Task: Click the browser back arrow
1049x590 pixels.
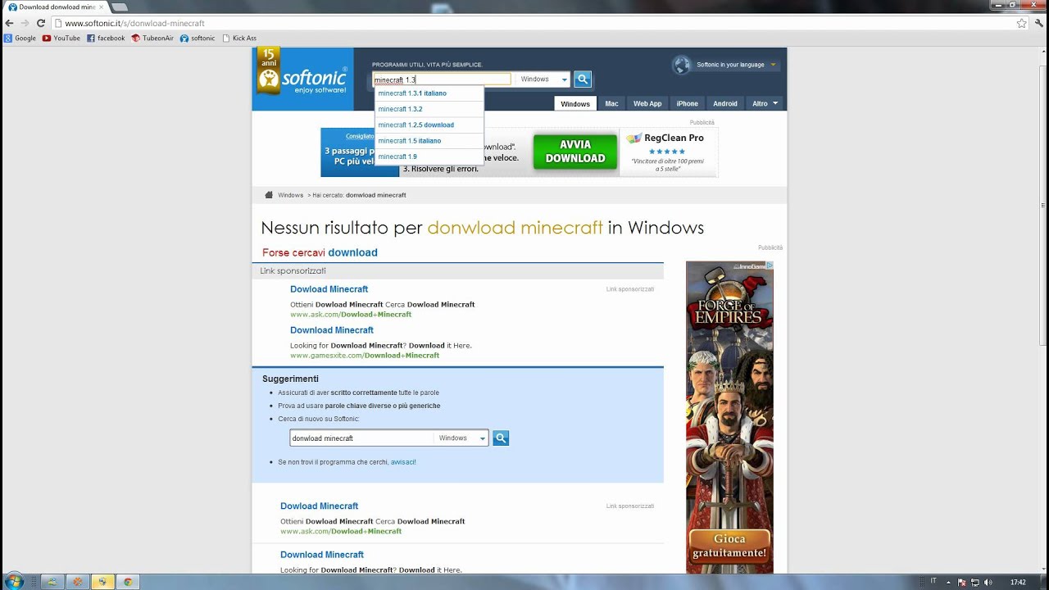Action: (x=9, y=23)
